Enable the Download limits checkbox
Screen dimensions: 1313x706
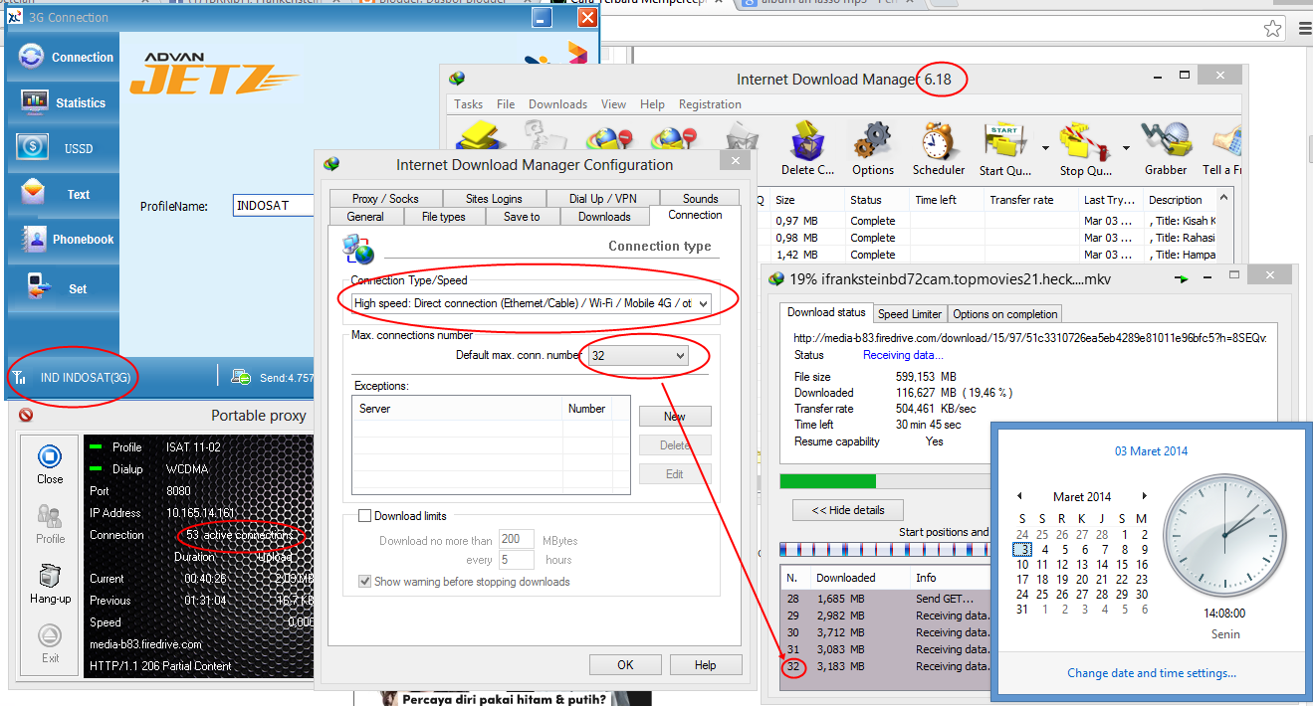(x=364, y=516)
